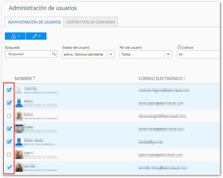Uncheck the first user row checkbox

click(9, 90)
